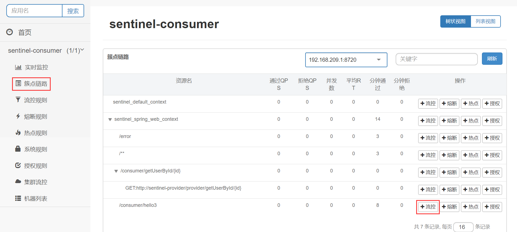The width and height of the screenshot is (517, 232).
Task: Click the dashboard icon beside 首页
Action: (10, 32)
